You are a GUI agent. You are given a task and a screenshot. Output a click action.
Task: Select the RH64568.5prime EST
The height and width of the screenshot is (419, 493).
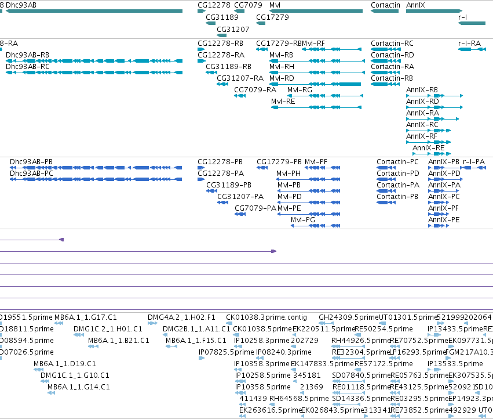click(271, 404)
